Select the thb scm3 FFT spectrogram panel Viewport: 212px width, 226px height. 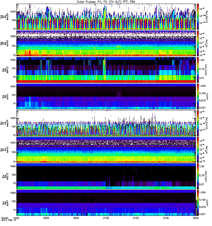click(106, 43)
